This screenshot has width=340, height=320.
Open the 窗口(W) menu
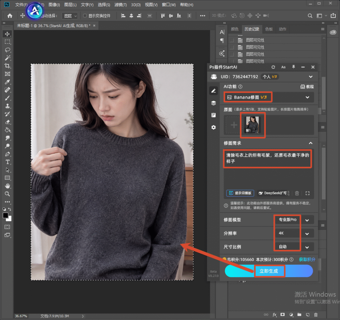tap(169, 5)
